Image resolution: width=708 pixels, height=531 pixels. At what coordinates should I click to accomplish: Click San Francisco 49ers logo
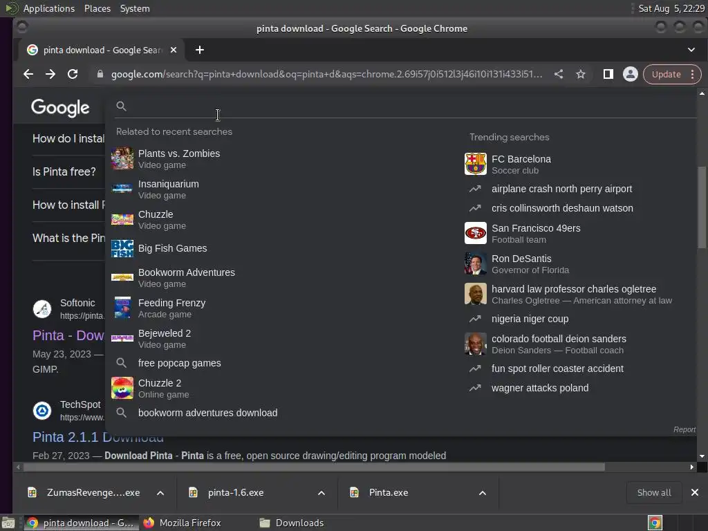click(476, 233)
